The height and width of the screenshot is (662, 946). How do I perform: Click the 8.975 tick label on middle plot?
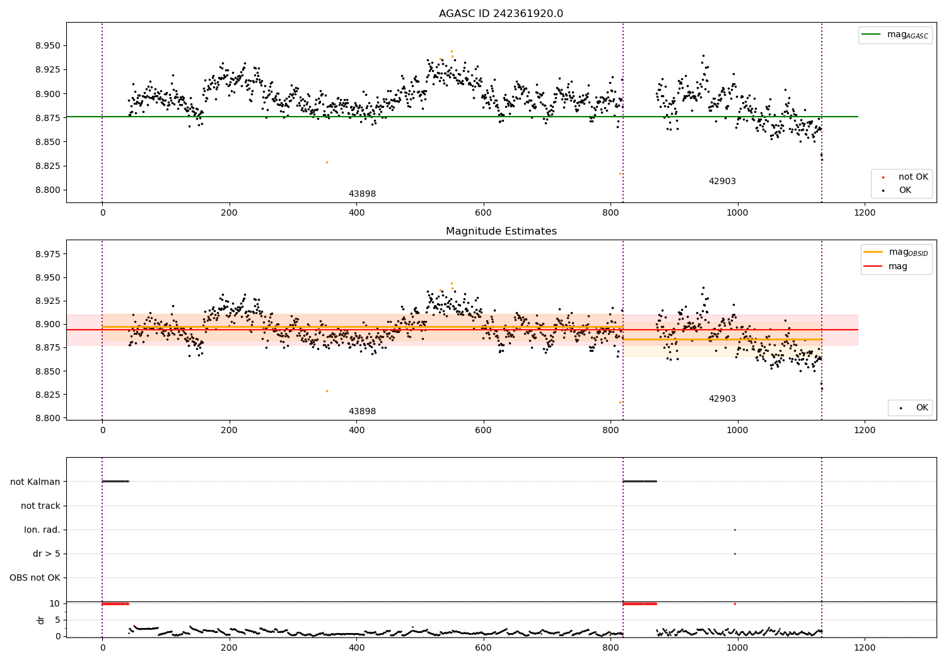pyautogui.click(x=48, y=254)
